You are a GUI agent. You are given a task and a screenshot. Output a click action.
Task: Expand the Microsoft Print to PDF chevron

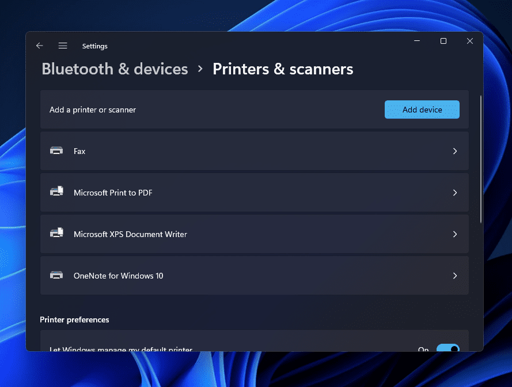454,193
